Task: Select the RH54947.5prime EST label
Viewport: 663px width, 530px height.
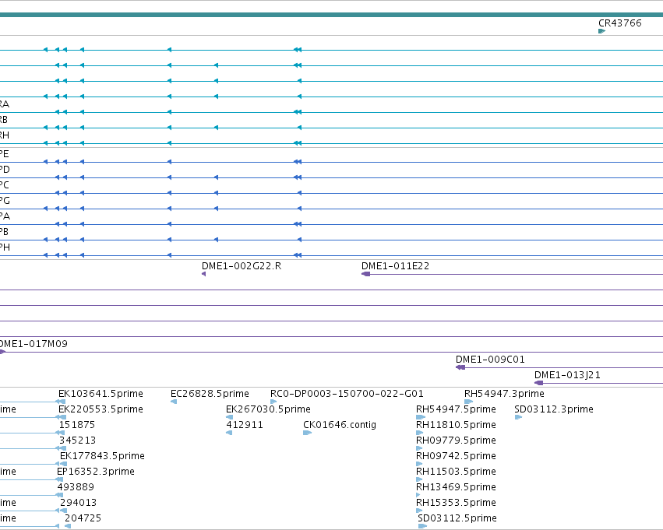Action: [456, 409]
